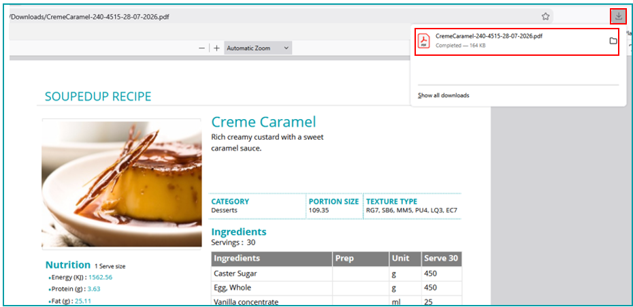
Task: Click the Creme Caramel dessert photo
Action: click(122, 184)
